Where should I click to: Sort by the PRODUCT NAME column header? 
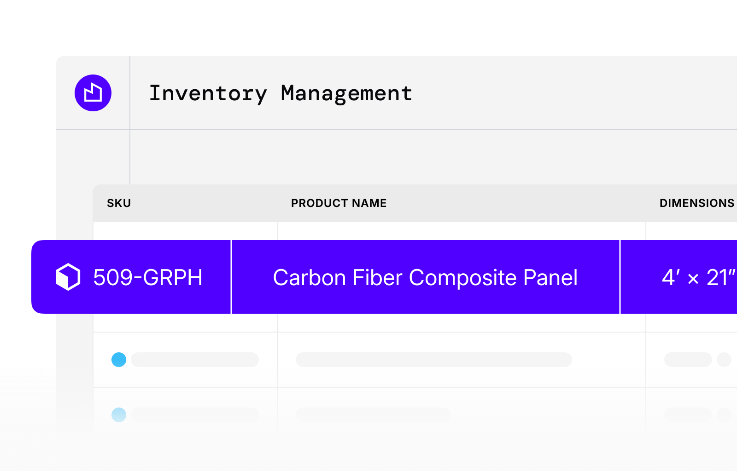click(x=339, y=203)
